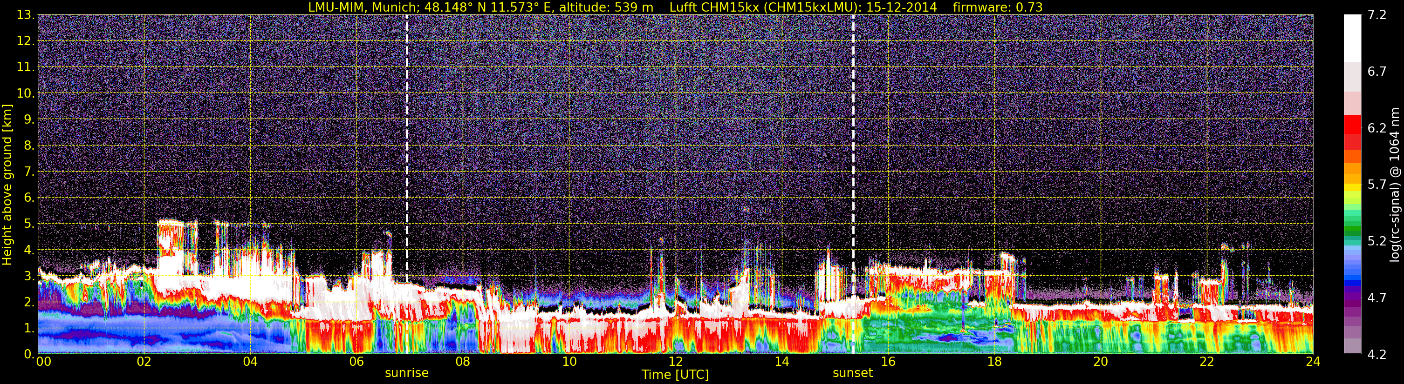Click the 10. height tick label
Viewport: 1404px width, 384px height.
(25, 93)
